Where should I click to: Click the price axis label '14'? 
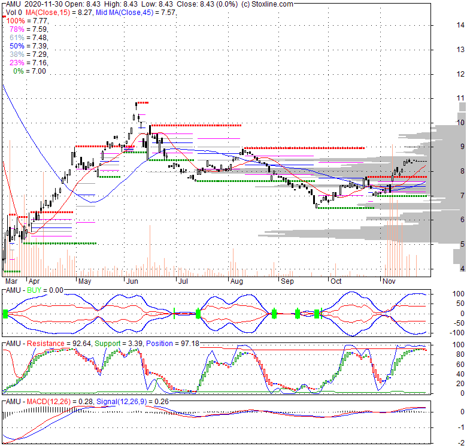(460, 25)
